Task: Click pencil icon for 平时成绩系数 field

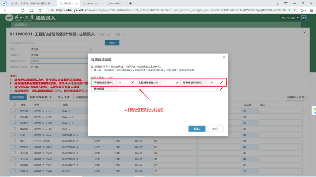Action: tap(133, 83)
